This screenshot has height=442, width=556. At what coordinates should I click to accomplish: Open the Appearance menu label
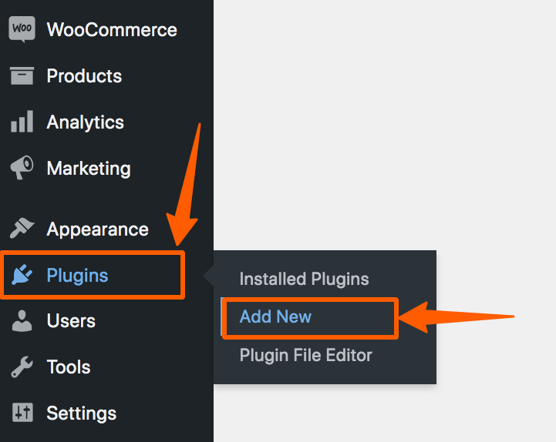[97, 229]
